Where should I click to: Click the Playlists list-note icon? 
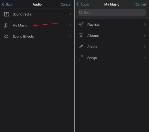[x=81, y=25]
